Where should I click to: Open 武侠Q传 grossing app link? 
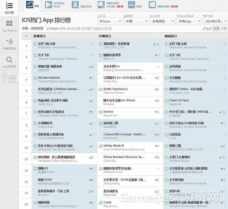click(x=175, y=191)
